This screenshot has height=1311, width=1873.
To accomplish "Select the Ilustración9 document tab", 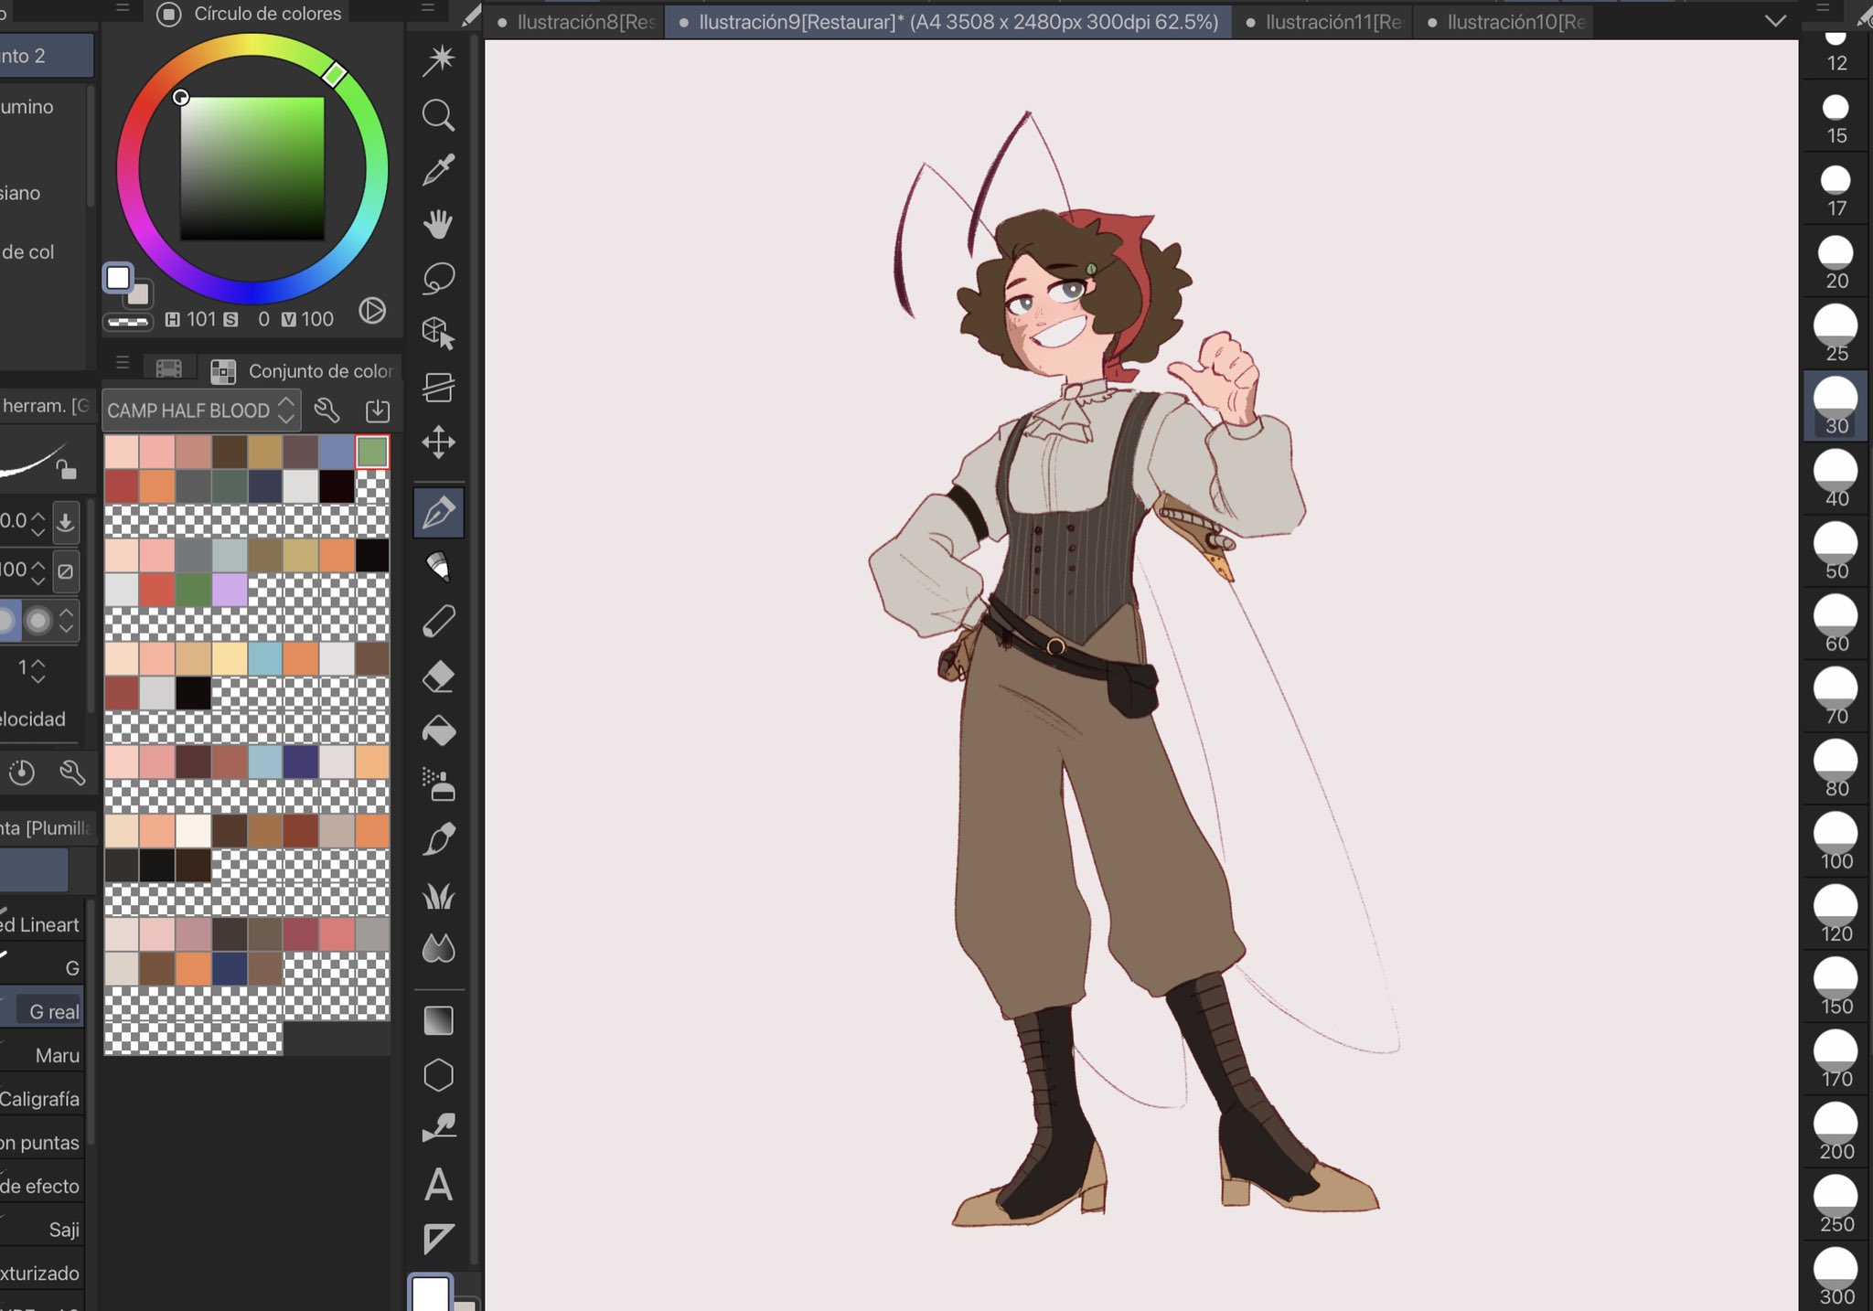I will pyautogui.click(x=949, y=22).
